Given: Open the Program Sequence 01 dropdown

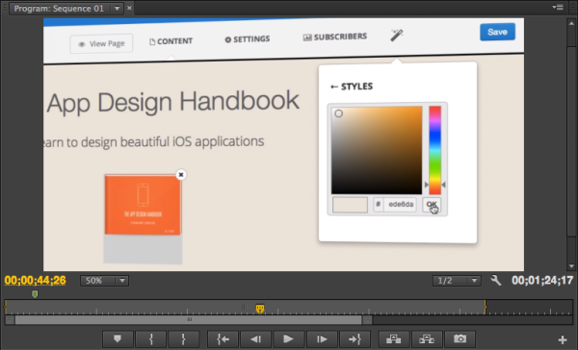Looking at the screenshot, I should tap(117, 8).
